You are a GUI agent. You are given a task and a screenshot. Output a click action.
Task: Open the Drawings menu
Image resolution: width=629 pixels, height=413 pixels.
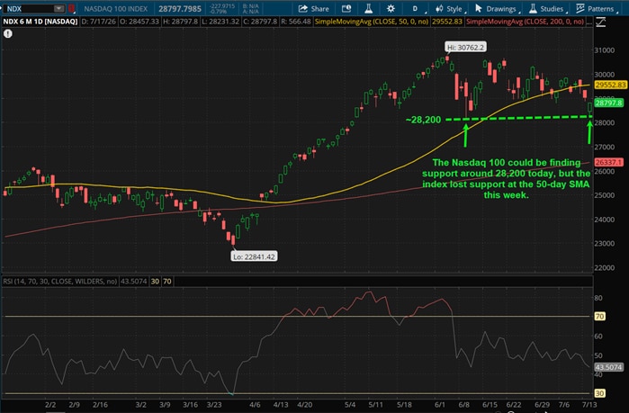498,8
